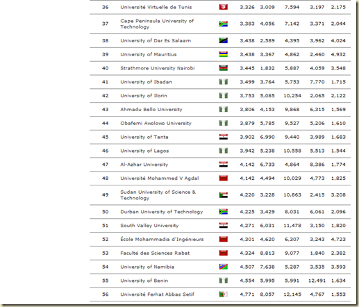Select value 12,145 in Ferhat Abbas Setif row
Viewport: 359px width, 307px height.
click(x=292, y=294)
